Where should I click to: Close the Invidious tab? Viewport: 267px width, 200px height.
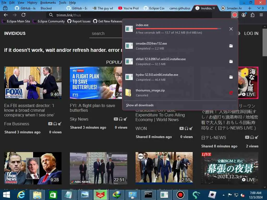pyautogui.click(x=214, y=8)
